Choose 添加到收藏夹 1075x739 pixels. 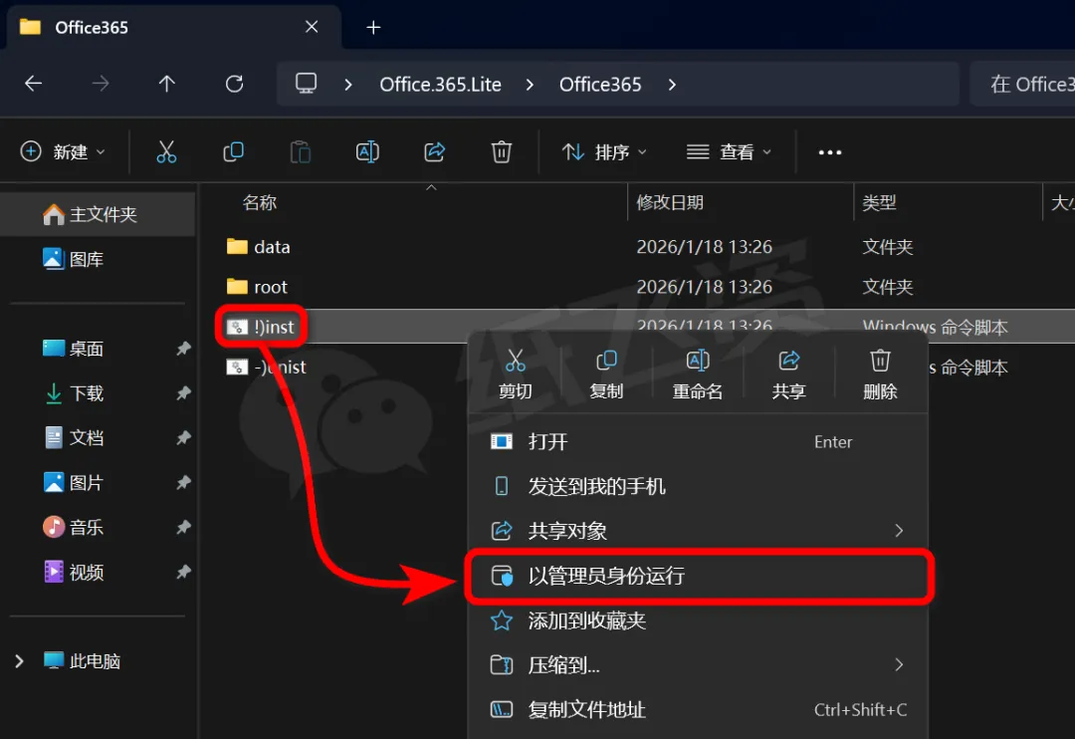[698, 620]
